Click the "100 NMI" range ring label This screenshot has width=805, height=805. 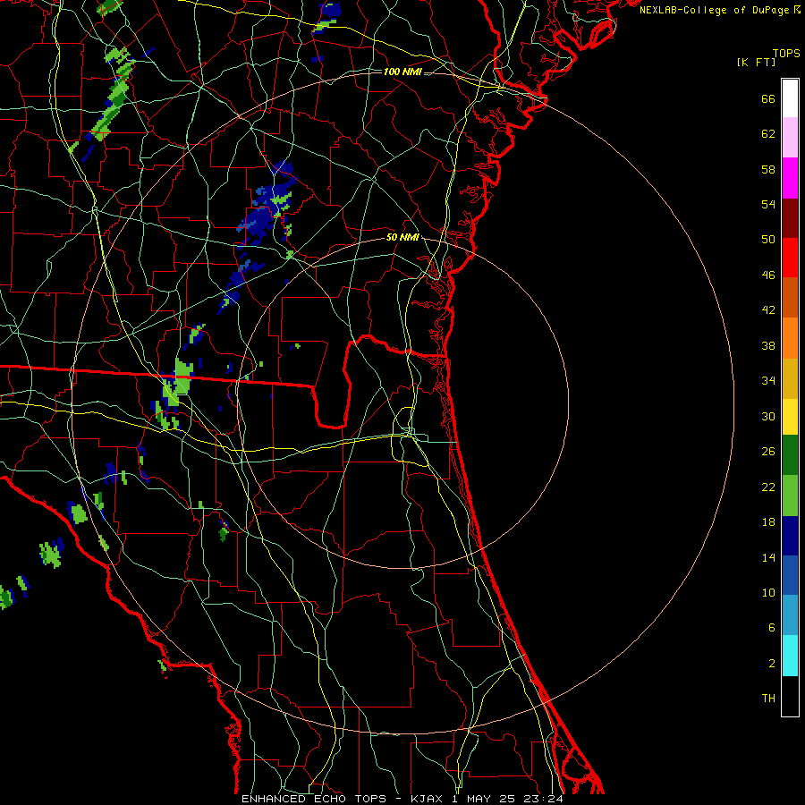coord(402,72)
